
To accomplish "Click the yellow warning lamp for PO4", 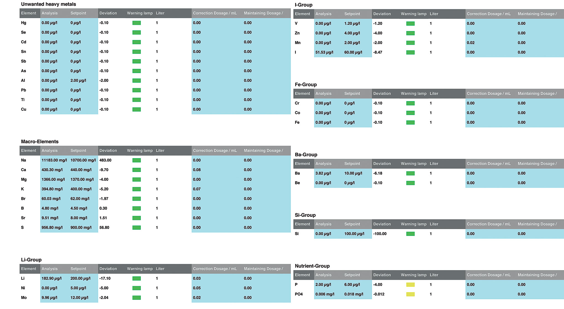I will pos(410,294).
